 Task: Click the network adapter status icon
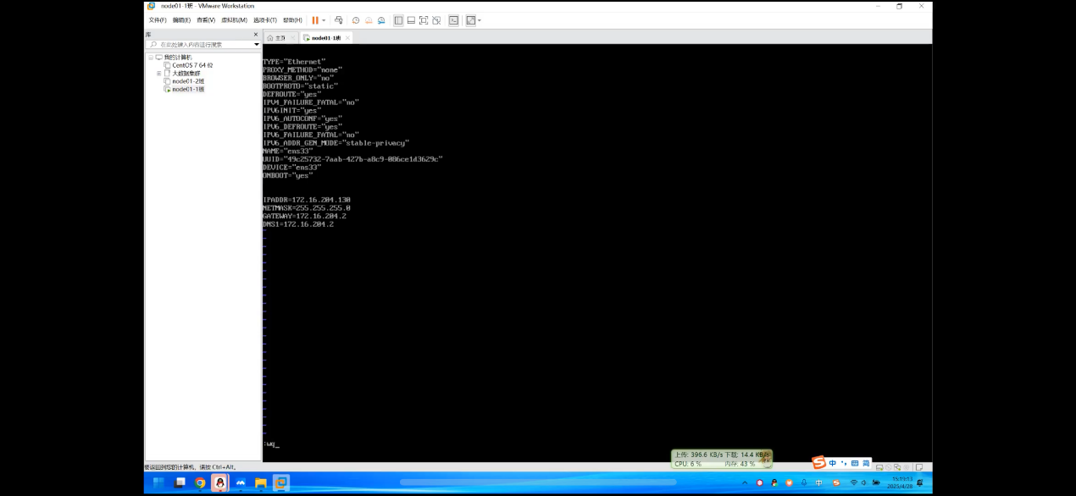(897, 466)
